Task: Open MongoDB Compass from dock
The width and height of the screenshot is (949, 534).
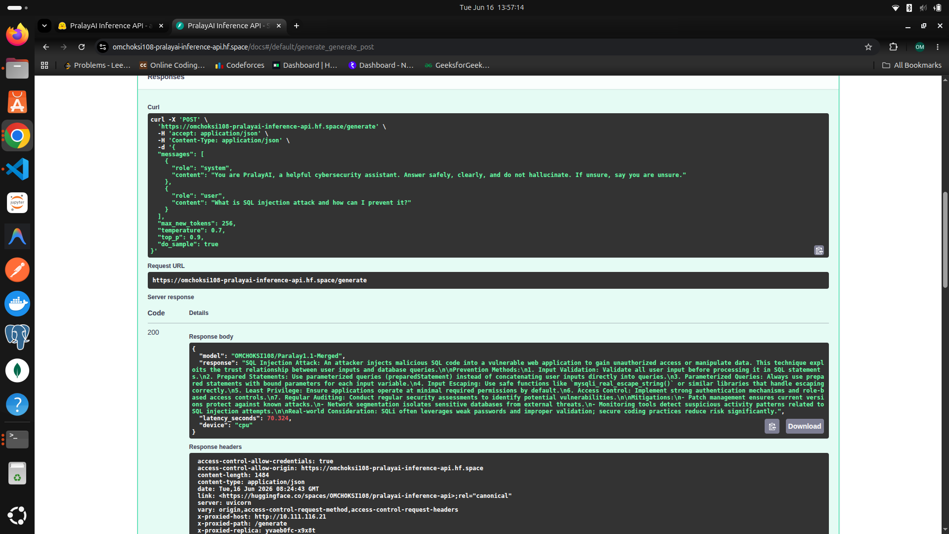Action: pos(17,371)
